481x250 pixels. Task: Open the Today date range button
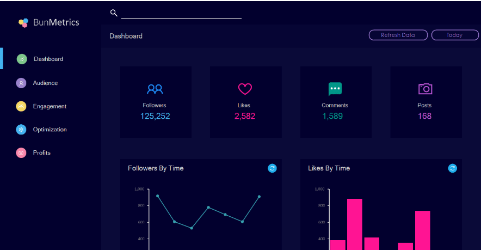click(455, 35)
